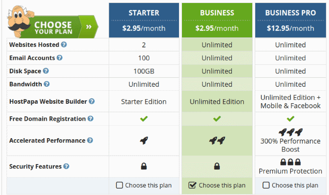Open Free Domain Registration help icon
This screenshot has width=329, height=195.
pos(90,119)
